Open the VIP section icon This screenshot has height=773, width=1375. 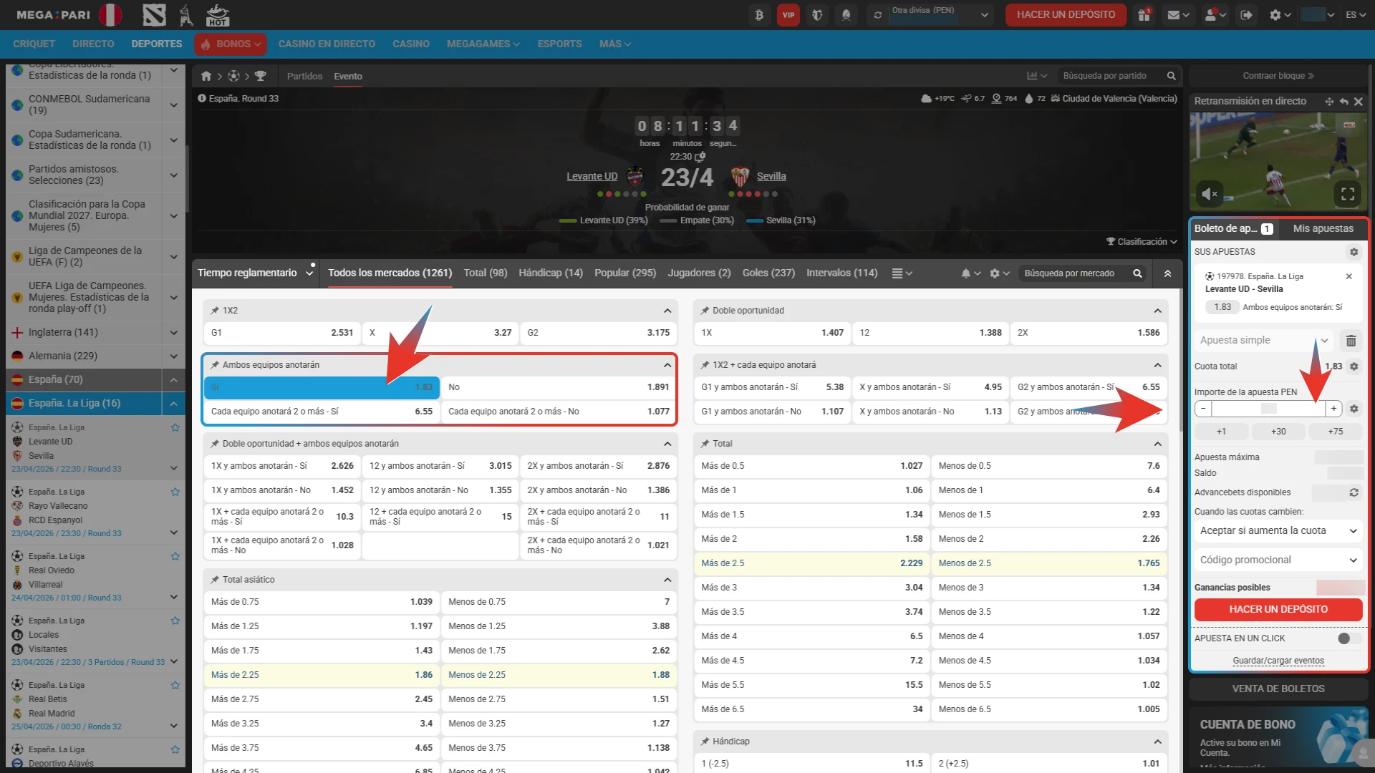pos(788,14)
